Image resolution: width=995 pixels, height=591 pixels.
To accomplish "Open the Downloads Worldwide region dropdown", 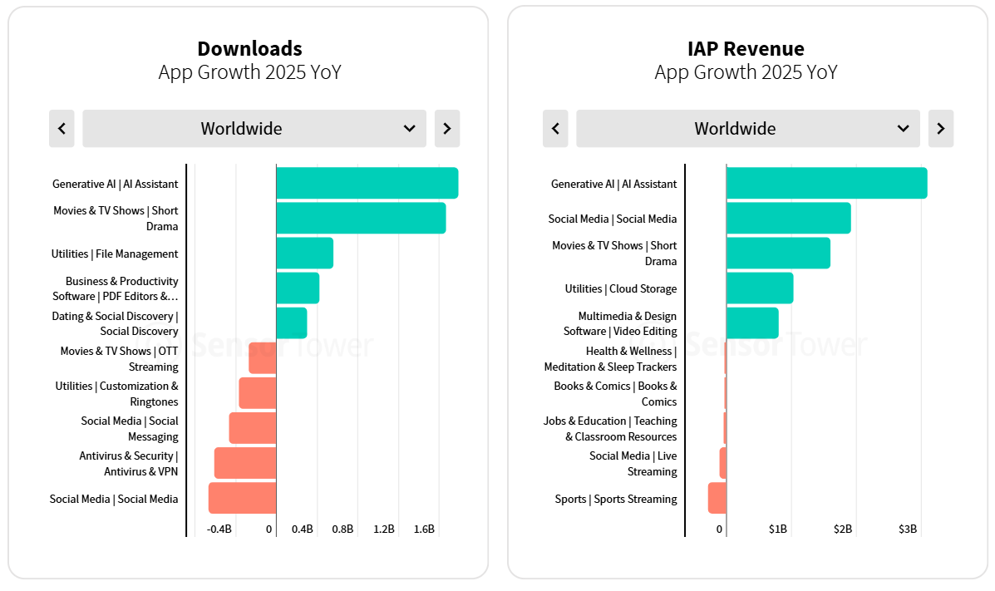I will (x=254, y=129).
